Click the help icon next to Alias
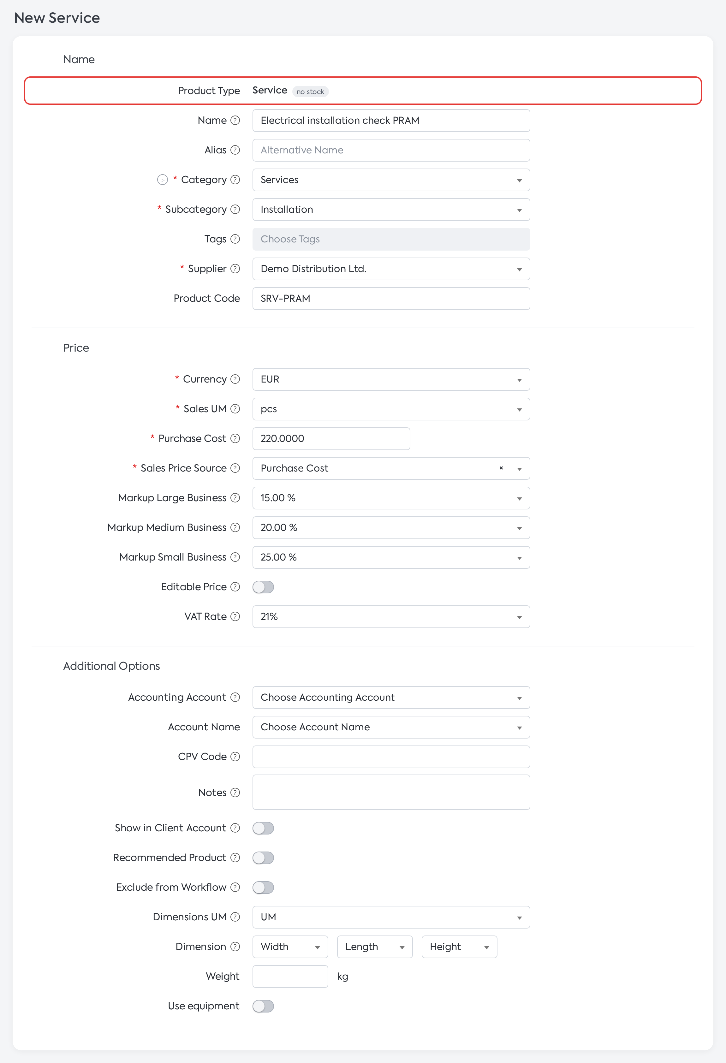Image resolution: width=726 pixels, height=1063 pixels. [235, 150]
